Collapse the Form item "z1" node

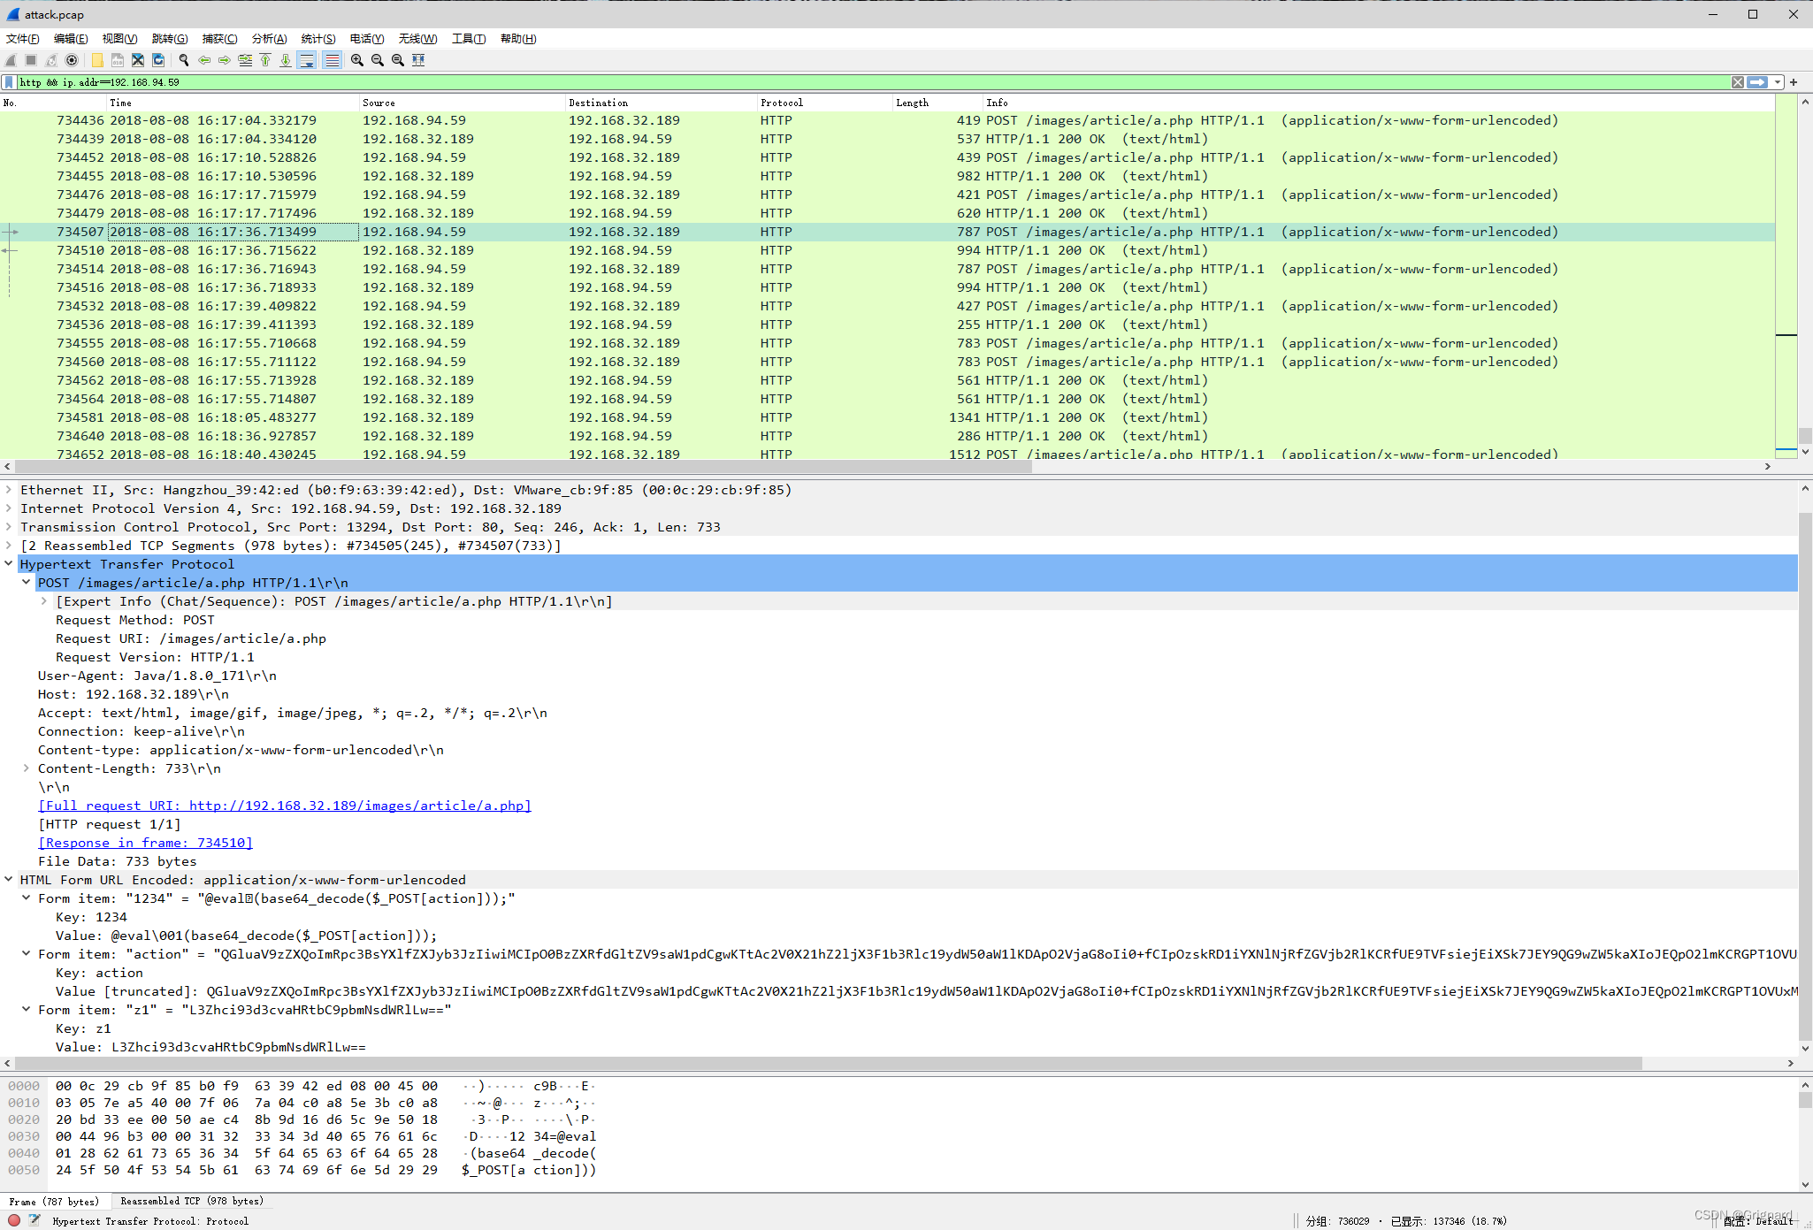(x=27, y=1010)
